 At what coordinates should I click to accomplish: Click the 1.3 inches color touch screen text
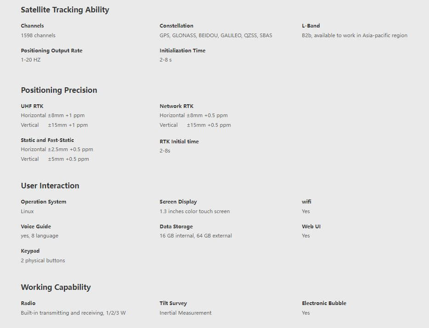(195, 211)
